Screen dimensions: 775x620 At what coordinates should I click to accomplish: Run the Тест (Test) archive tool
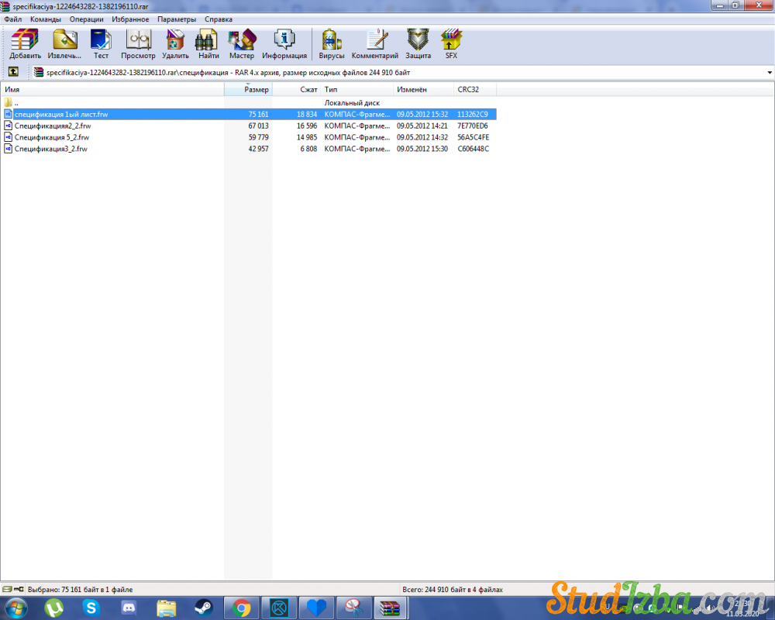(x=101, y=44)
